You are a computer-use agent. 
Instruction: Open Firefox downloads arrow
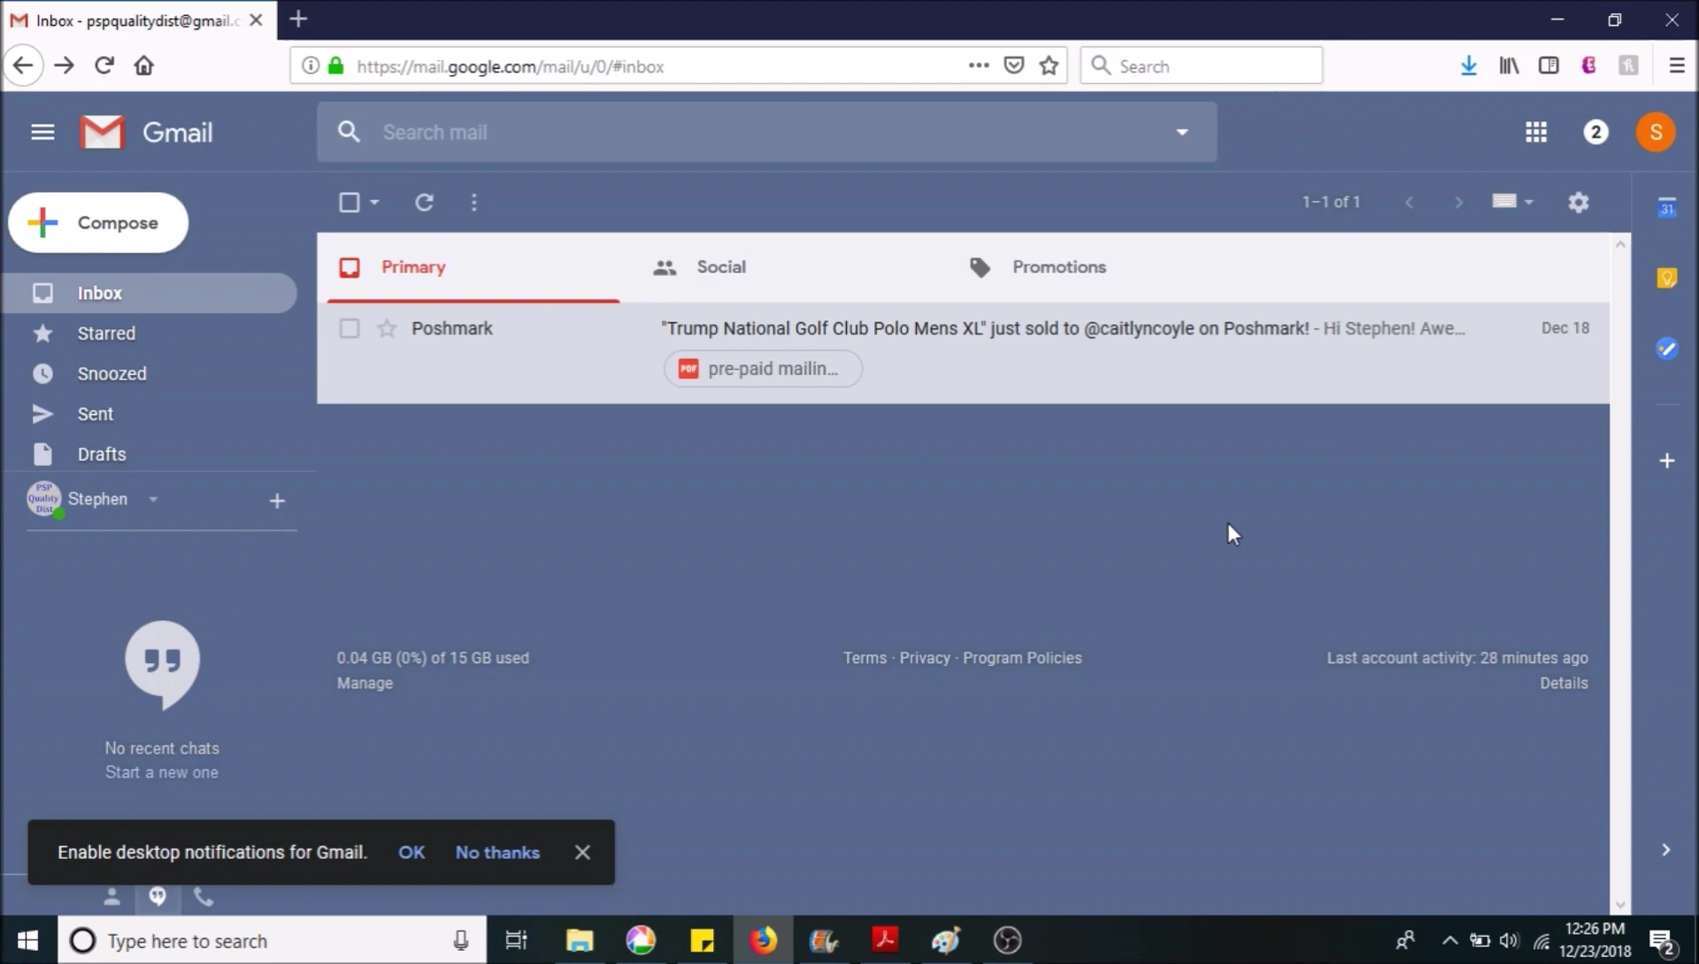tap(1468, 65)
